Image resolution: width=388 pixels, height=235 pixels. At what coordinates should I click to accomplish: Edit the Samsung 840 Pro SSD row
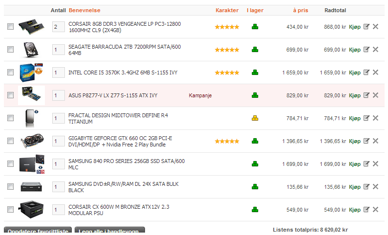367,164
